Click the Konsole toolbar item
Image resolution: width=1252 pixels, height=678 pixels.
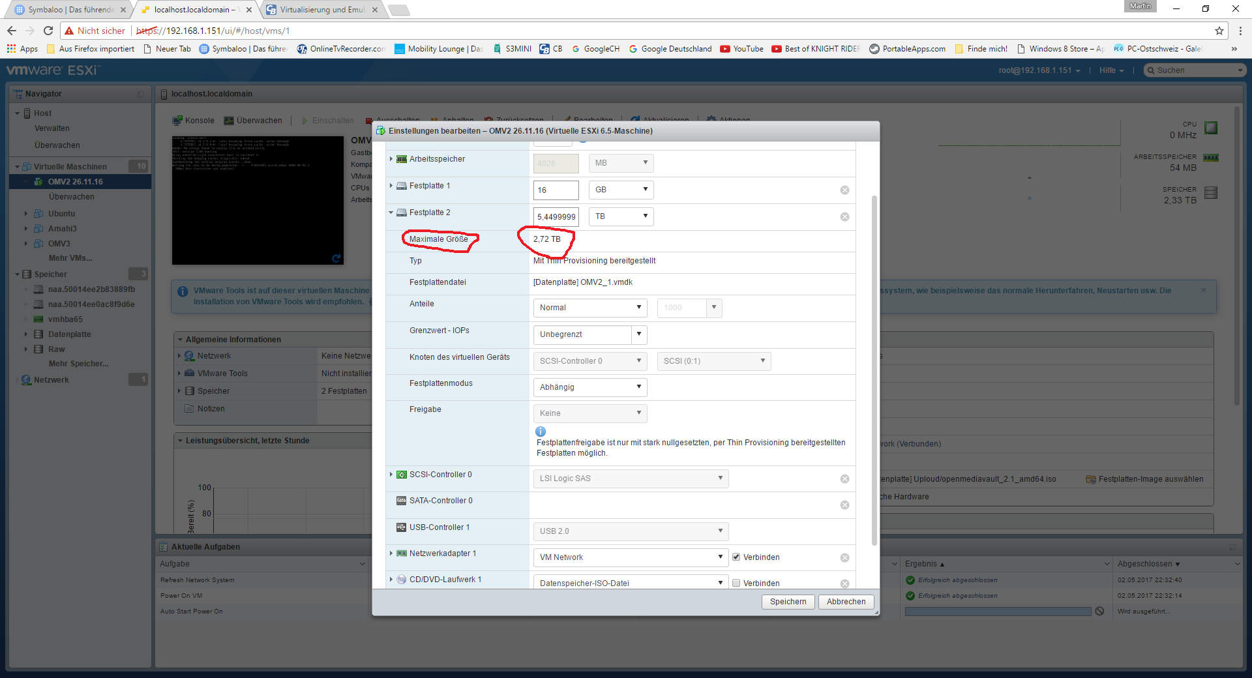(x=193, y=121)
